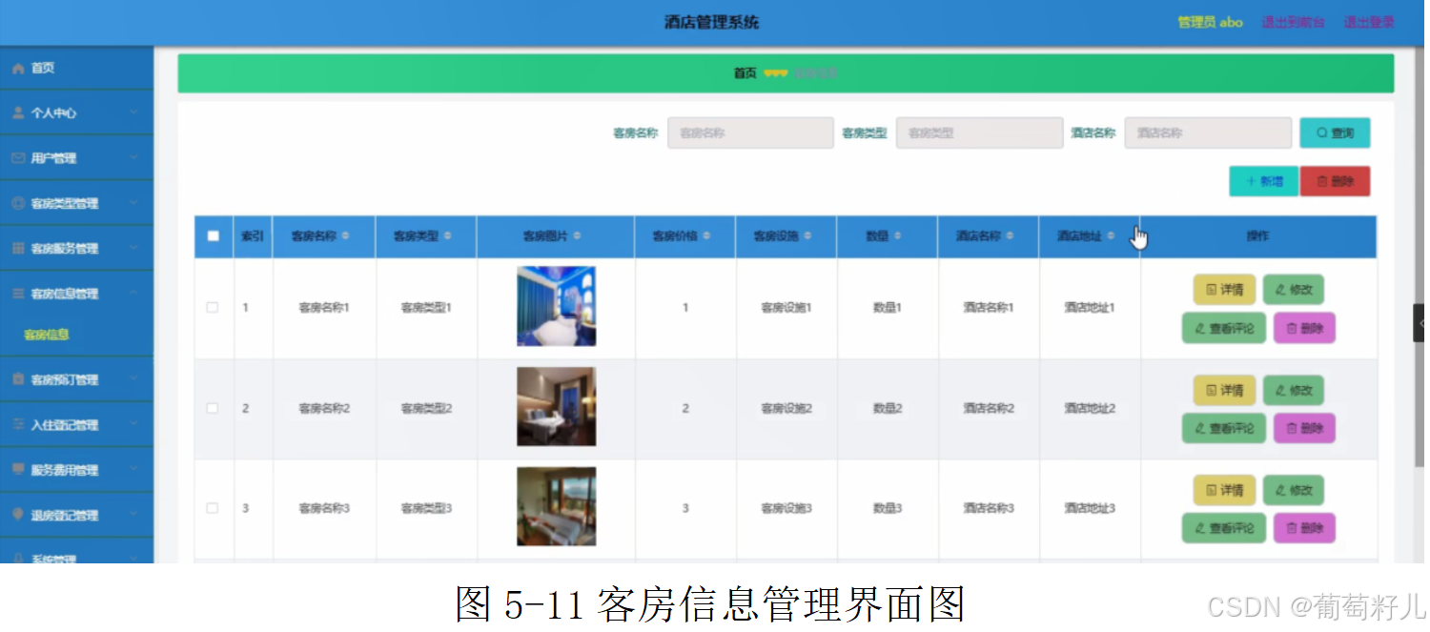Image resolution: width=1430 pixels, height=632 pixels.
Task: Collapse the 客房信息管理 sidebar section
Action: point(76,294)
